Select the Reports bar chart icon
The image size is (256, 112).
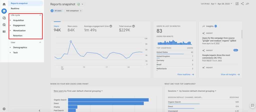[4, 11]
